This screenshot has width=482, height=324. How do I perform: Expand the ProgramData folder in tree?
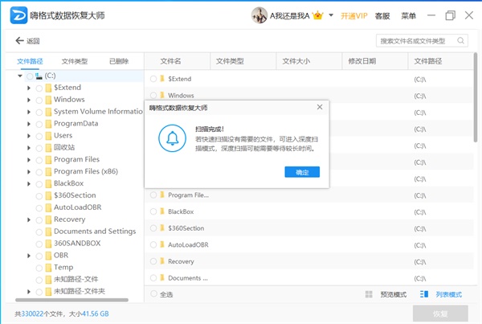(x=29, y=124)
